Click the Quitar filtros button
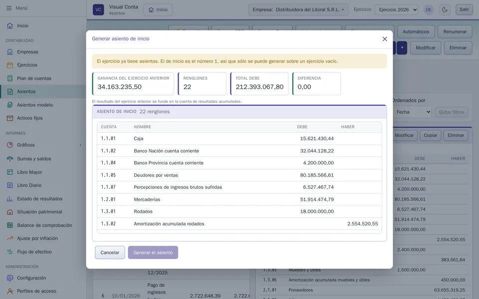479x299 pixels. pyautogui.click(x=451, y=112)
